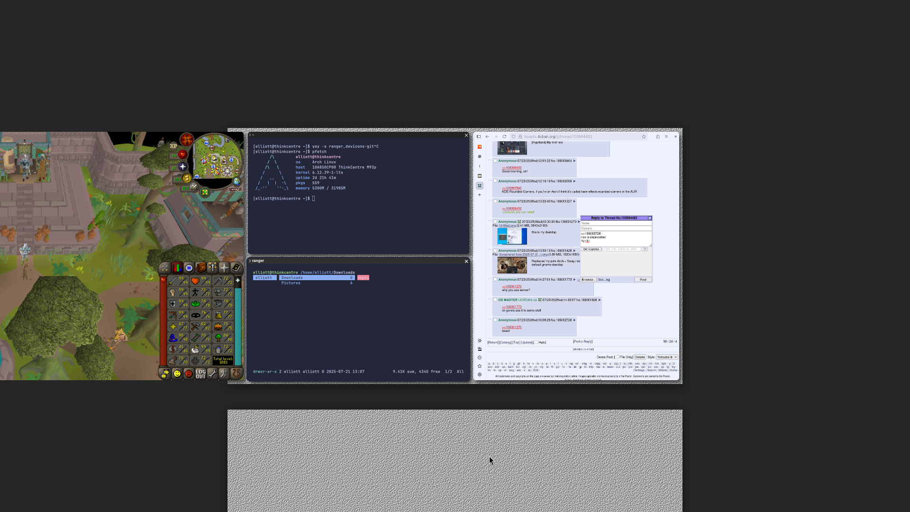Viewport: 910px width, 512px height.
Task: Open the Combat Options tab in RuneScape
Action: 164,268
